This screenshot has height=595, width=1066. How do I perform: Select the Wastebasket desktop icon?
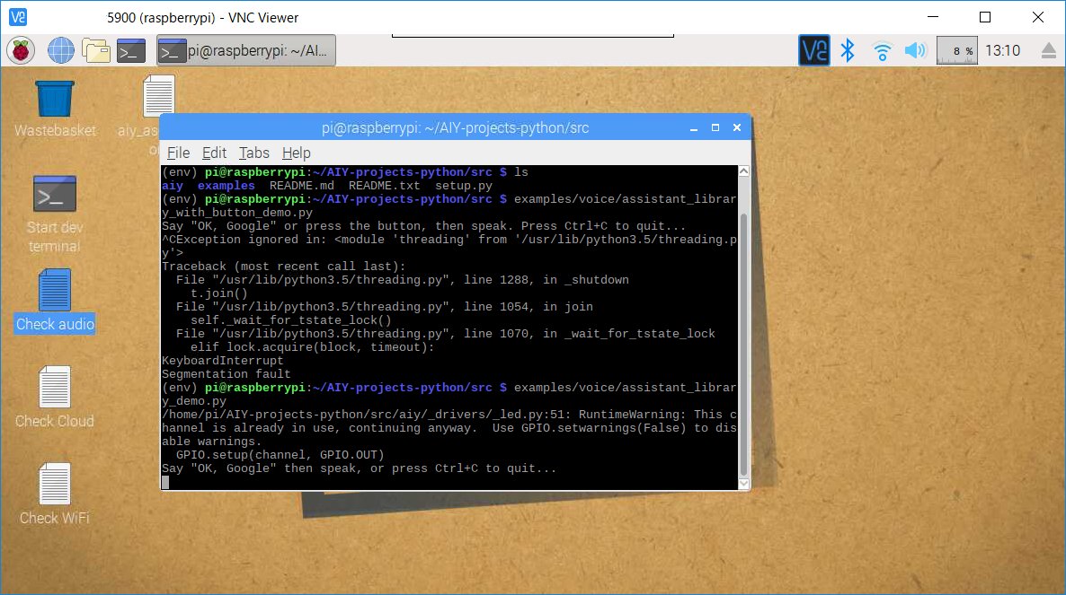pyautogui.click(x=55, y=109)
